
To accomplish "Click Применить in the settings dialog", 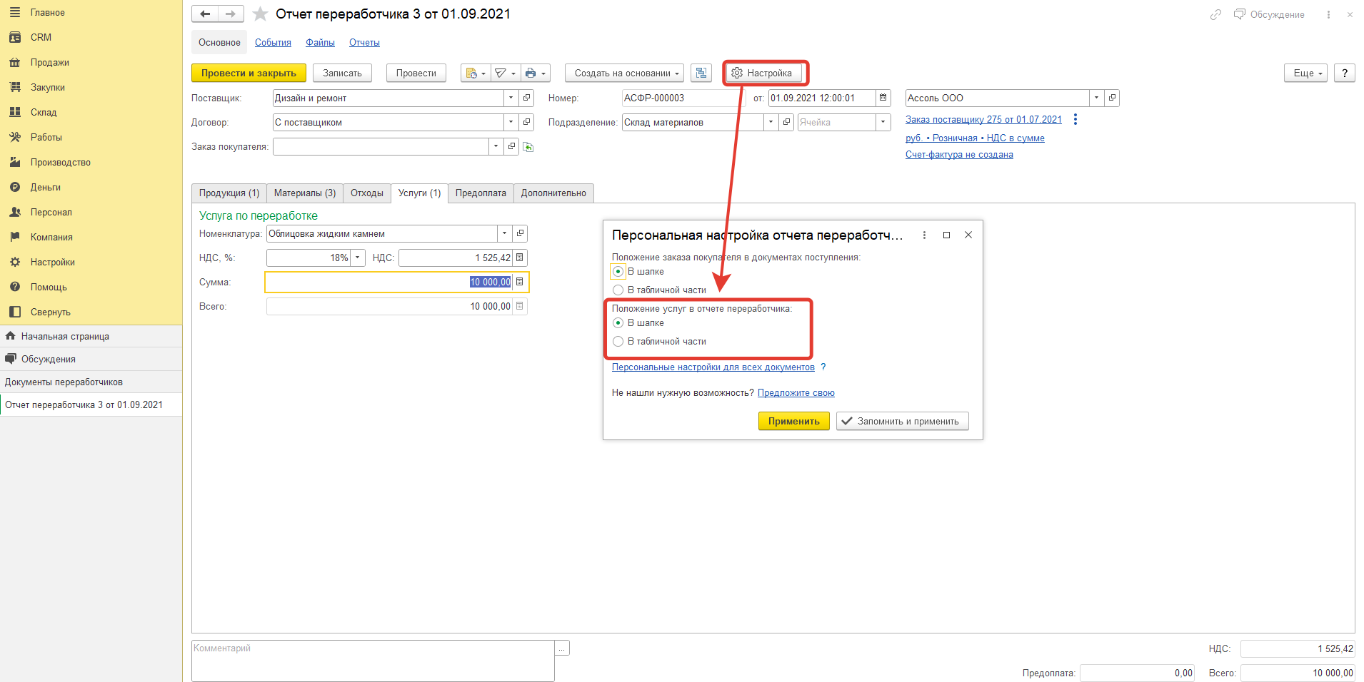I will [x=793, y=421].
